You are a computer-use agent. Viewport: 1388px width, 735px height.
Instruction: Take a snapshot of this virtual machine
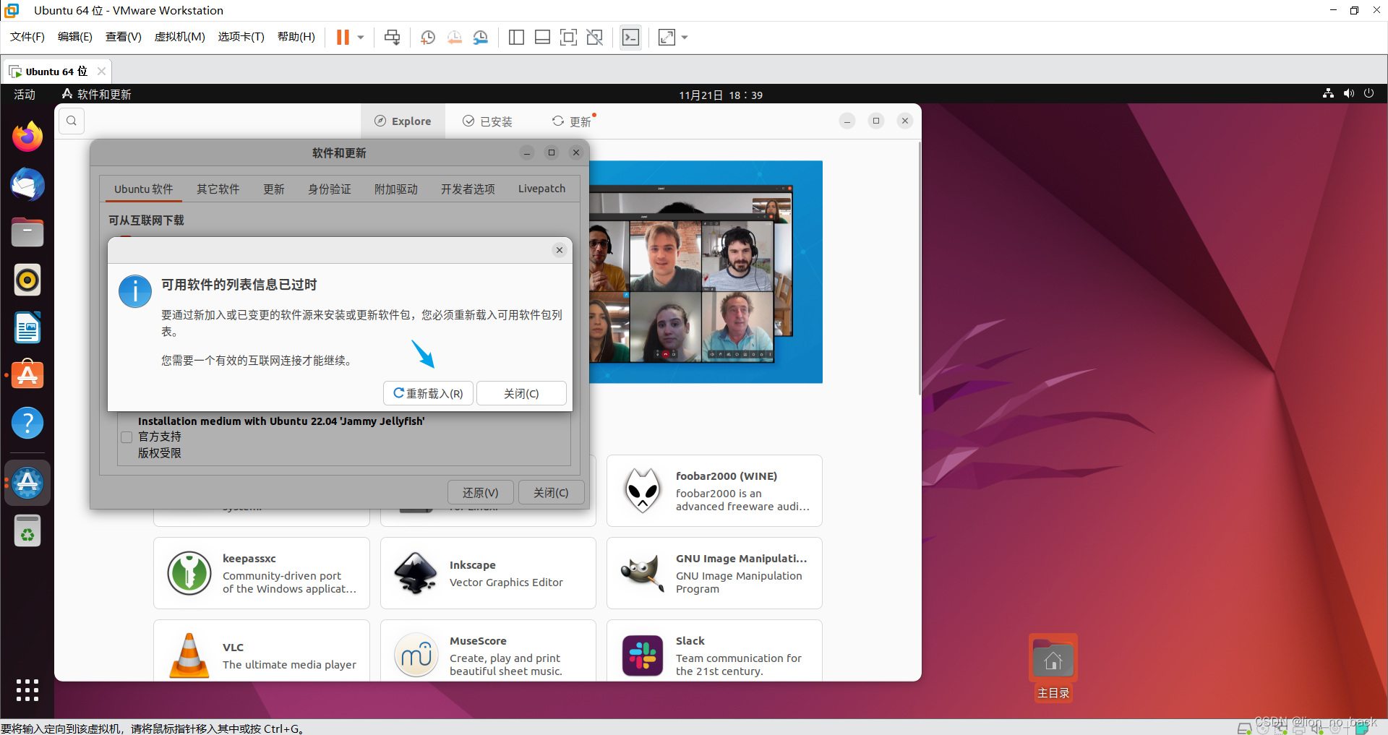(x=427, y=37)
